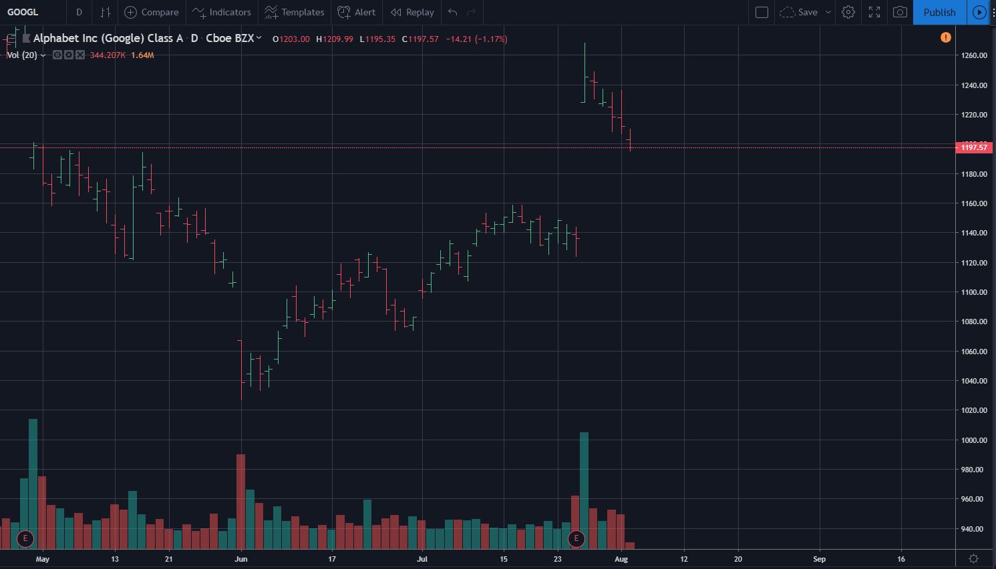
Task: Open the Templates menu
Action: click(295, 12)
